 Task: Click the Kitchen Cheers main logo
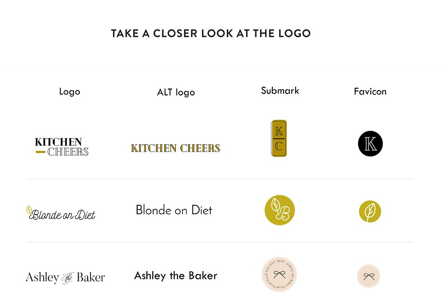pyautogui.click(x=62, y=147)
